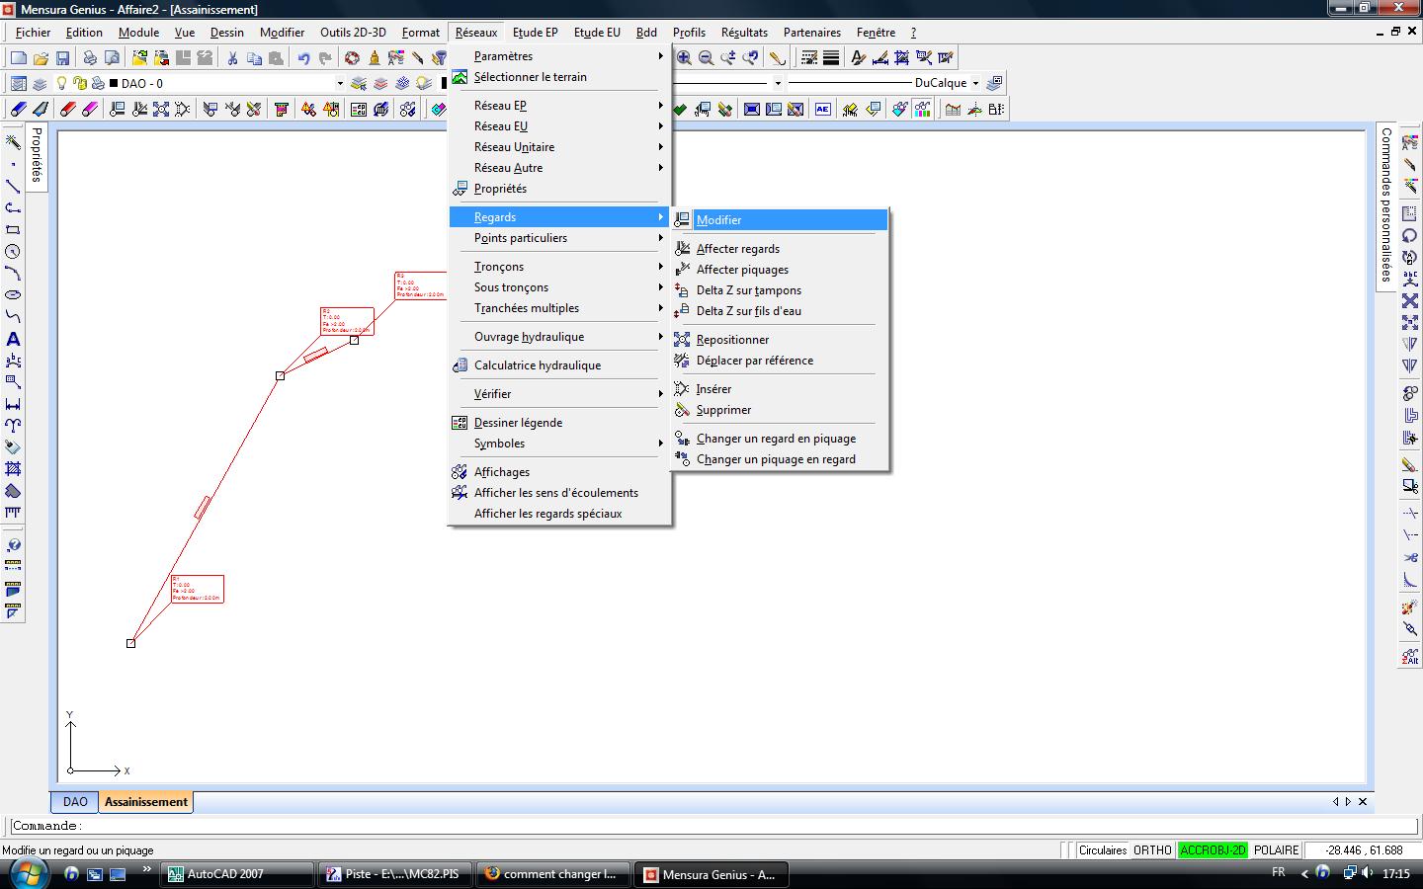Viewport: 1423px width, 889px height.
Task: Click the green checkmark toolbar icon
Action: (x=680, y=110)
